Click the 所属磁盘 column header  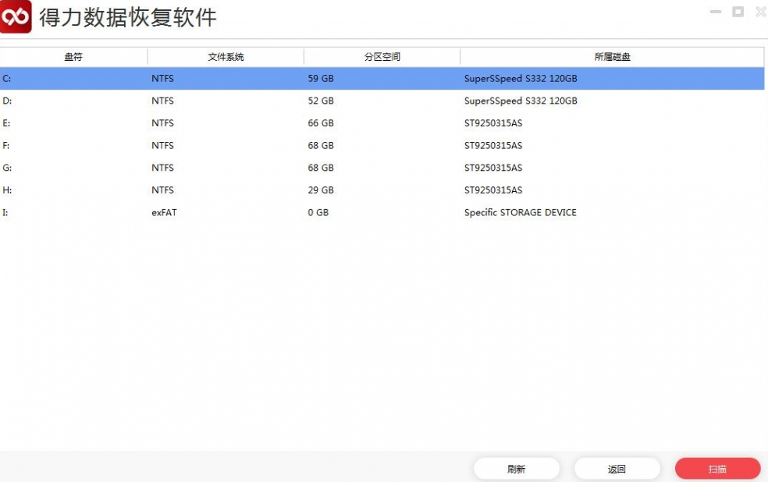coord(611,56)
